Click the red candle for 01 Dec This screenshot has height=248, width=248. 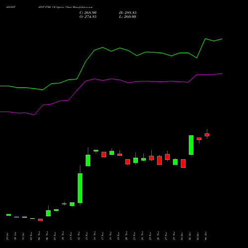(x=183, y=163)
